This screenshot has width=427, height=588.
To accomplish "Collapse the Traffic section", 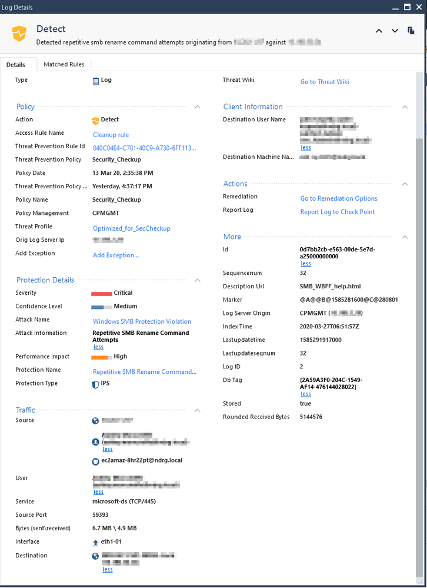I will pos(198,411).
